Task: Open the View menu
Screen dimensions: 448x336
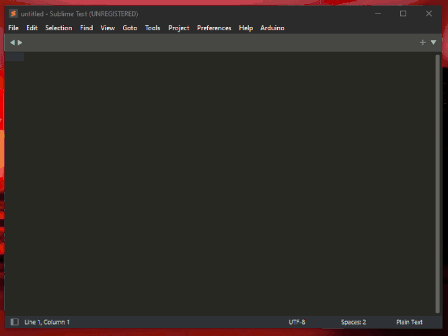Action: click(x=108, y=28)
